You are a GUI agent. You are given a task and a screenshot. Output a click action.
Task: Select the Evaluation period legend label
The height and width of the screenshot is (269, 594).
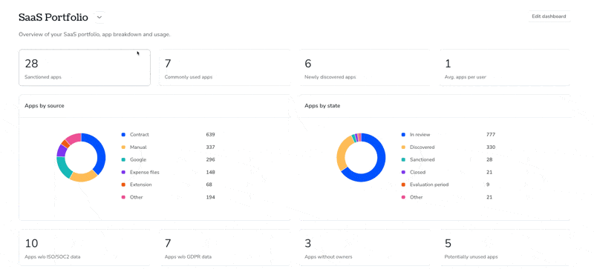(429, 185)
